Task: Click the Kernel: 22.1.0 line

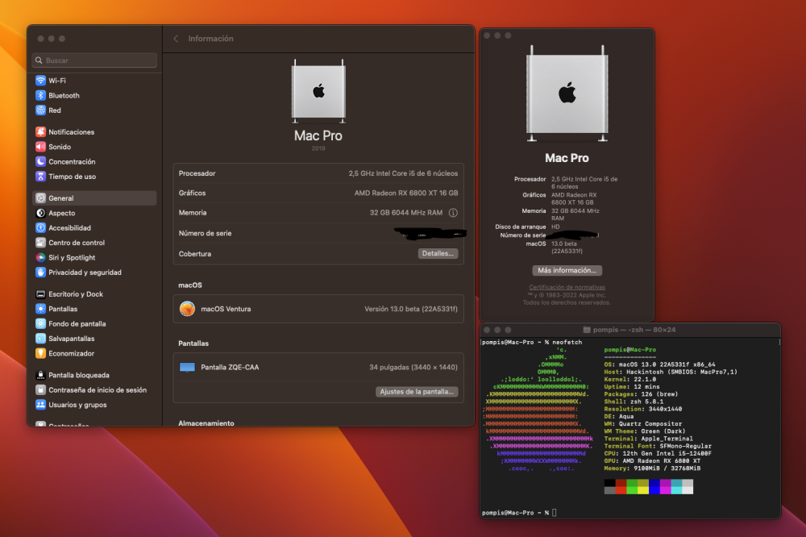Action: coord(630,379)
